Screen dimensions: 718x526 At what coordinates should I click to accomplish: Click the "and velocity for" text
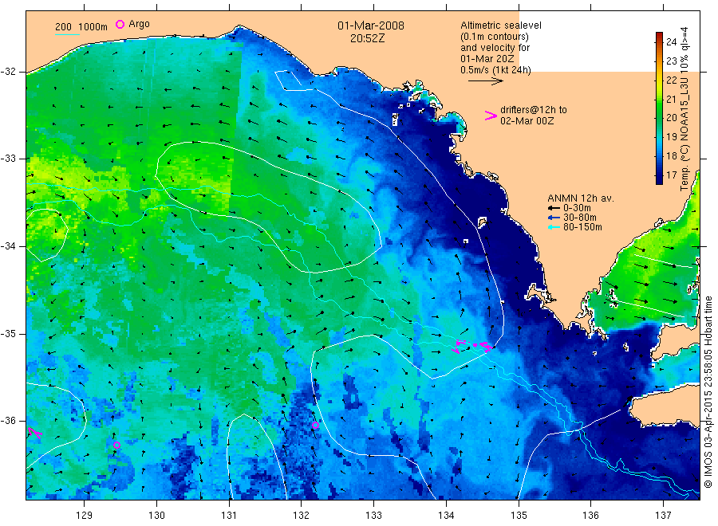(x=495, y=48)
